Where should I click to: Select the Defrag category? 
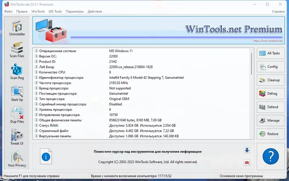point(271,94)
